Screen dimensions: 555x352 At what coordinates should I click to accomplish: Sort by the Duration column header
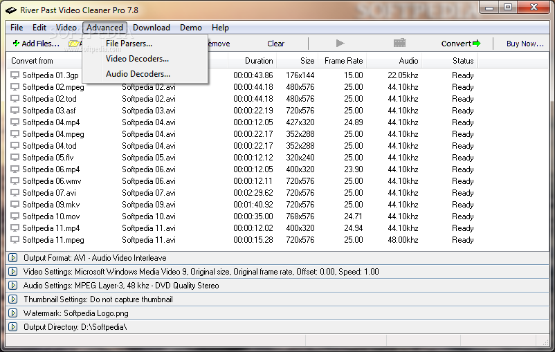[x=259, y=61]
